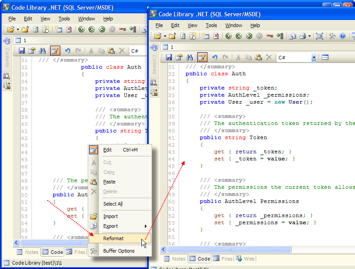Click the left scroll arrow in front window scrollbar

point(164,250)
